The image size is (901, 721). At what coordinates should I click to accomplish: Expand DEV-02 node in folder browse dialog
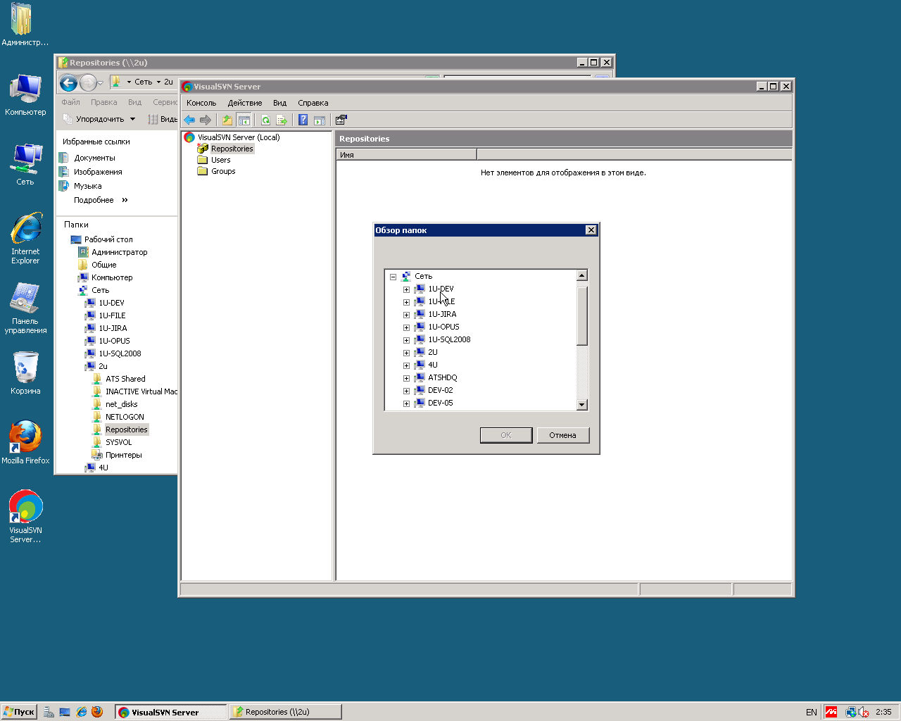pos(406,391)
